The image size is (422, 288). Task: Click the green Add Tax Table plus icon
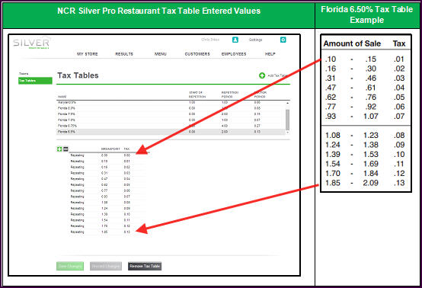262,75
